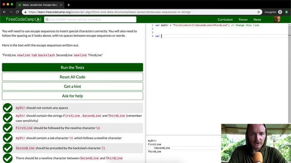
Task: Click the browser back arrow
Action: [x=5, y=12]
